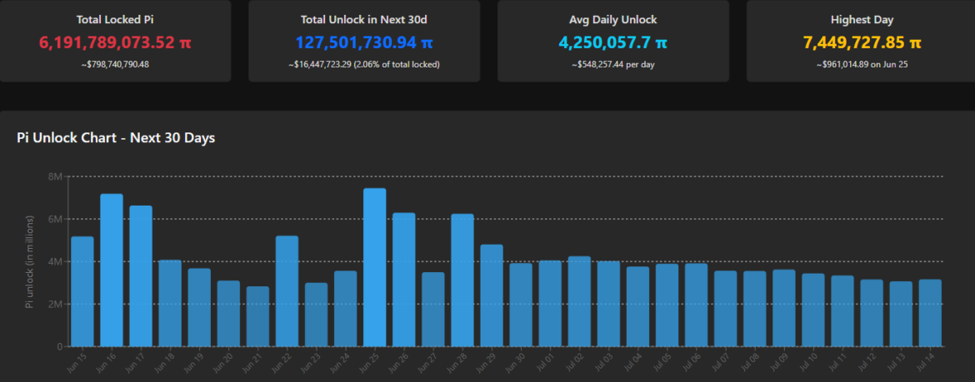Click the Jun 21 lowest June bar
Screen dimensions: 975x382
pos(257,316)
